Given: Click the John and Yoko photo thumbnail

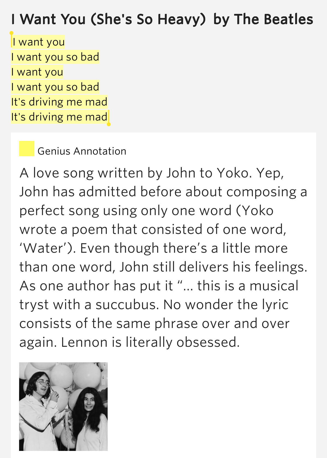Looking at the screenshot, I should coord(63,406).
